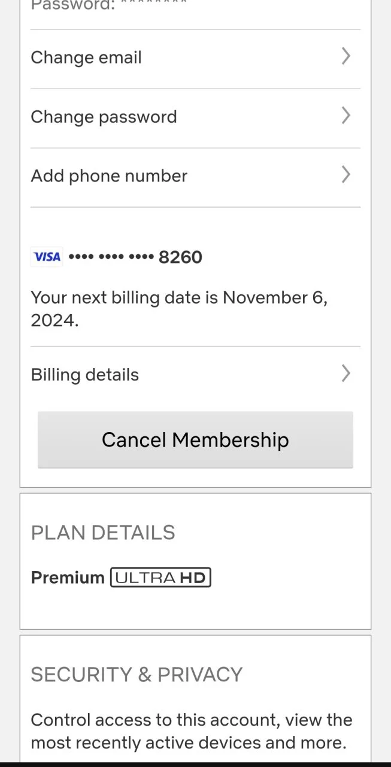This screenshot has width=391, height=767.
Task: Click the PLAN DETAILS heading
Action: [103, 533]
